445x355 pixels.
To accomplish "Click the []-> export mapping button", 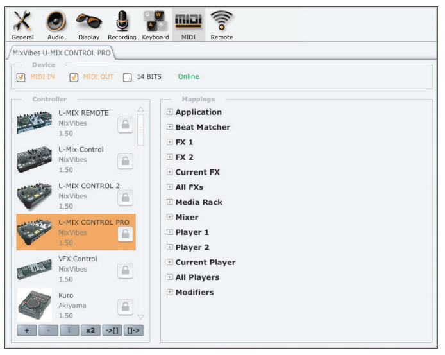I will click(x=133, y=330).
